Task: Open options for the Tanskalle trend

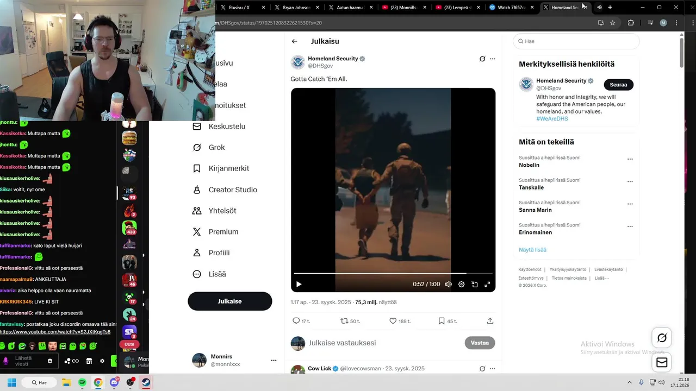Action: pyautogui.click(x=630, y=182)
